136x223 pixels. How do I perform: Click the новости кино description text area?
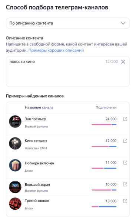(x=68, y=71)
